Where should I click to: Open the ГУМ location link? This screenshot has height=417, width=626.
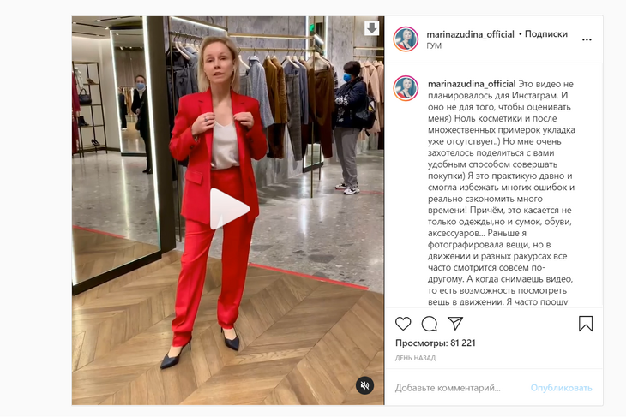coord(434,45)
